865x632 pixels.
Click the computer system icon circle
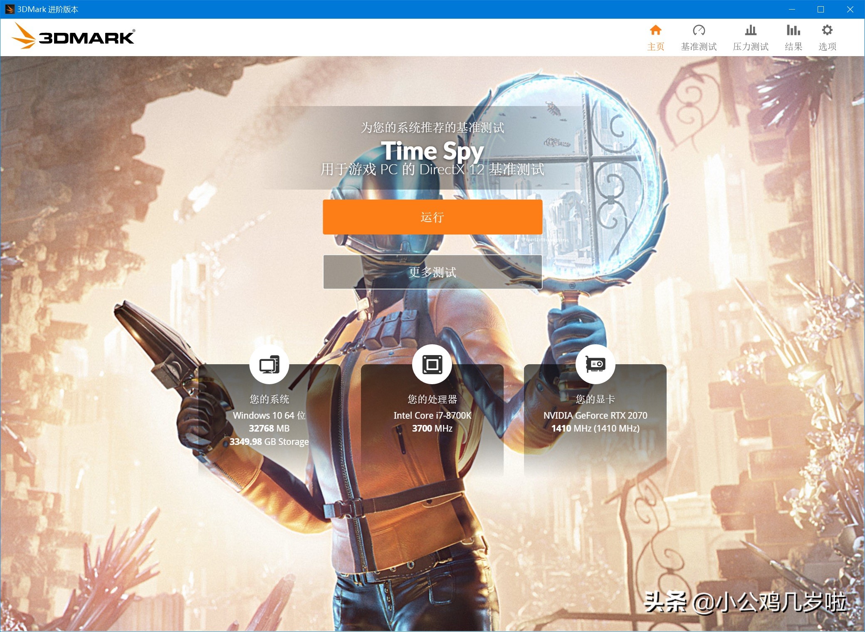(269, 365)
